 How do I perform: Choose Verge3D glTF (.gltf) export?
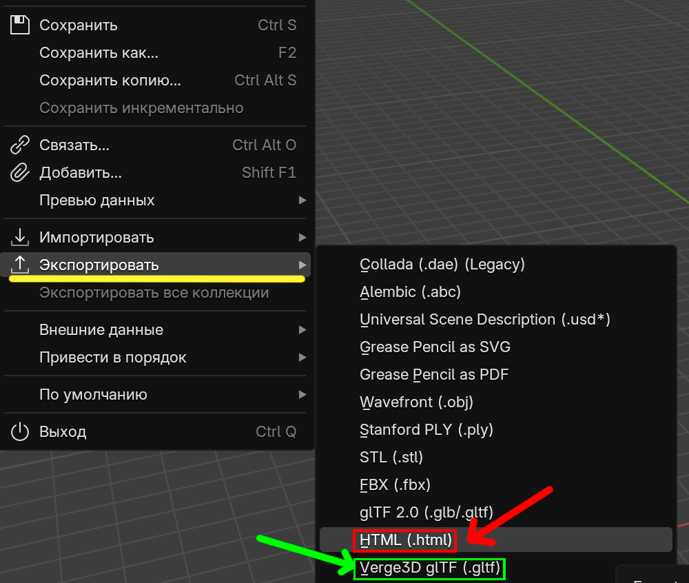[x=496, y=568]
